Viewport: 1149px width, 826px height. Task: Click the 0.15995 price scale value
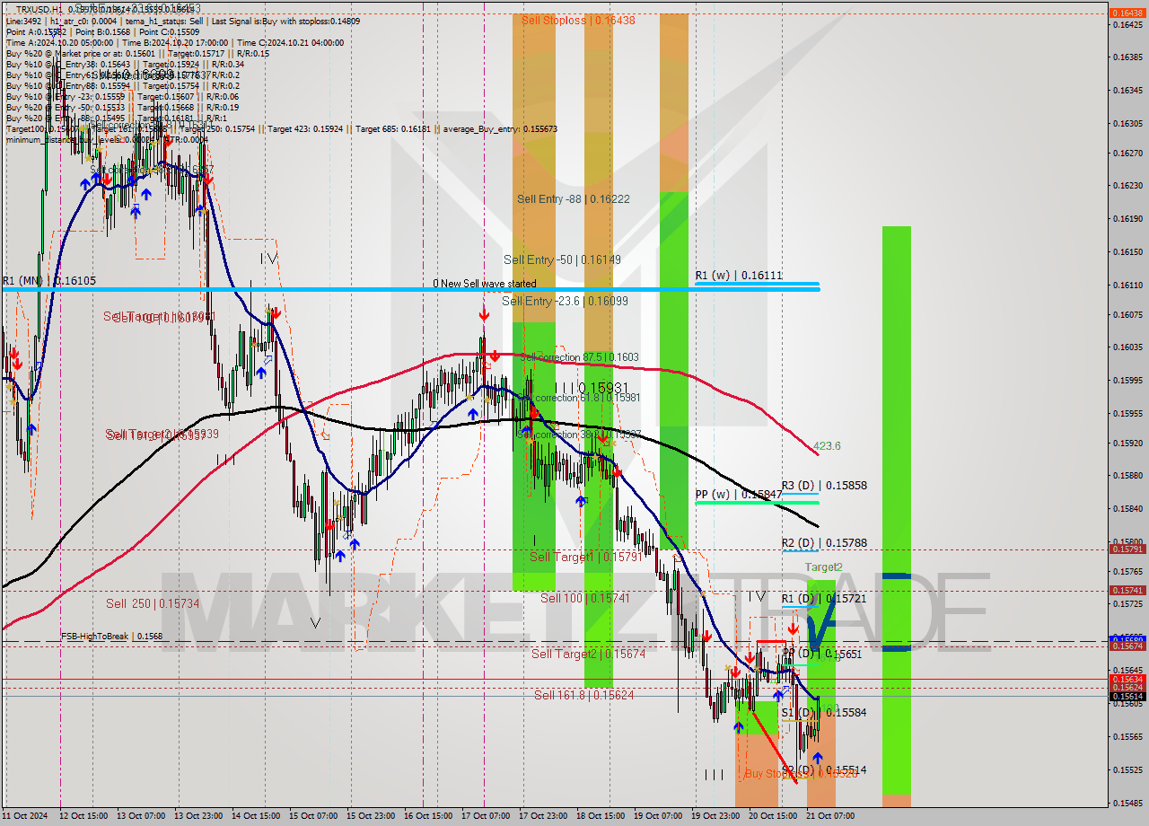[x=1127, y=381]
